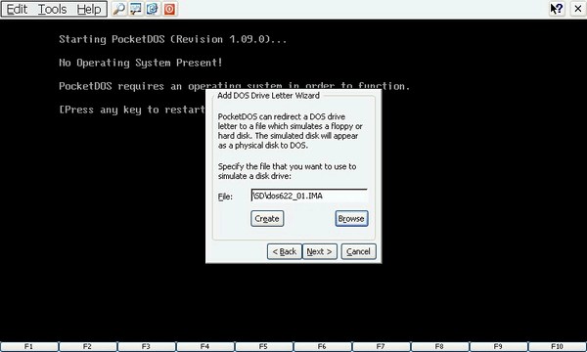587x352 pixels.
Task: Close the PocketDOS window
Action: tap(577, 9)
